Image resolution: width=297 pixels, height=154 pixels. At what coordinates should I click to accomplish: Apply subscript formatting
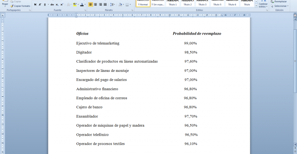pyautogui.click(x=57, y=5)
